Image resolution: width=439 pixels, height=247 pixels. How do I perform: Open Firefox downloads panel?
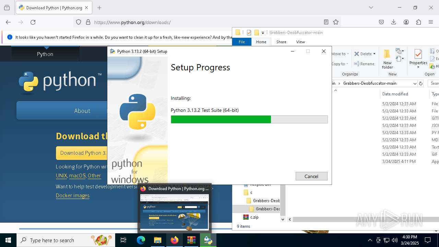tap(394, 22)
